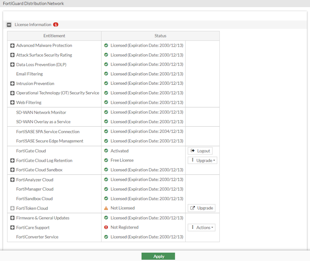
Task: Click the red error icon beside Not Registered
Action: coord(106,227)
